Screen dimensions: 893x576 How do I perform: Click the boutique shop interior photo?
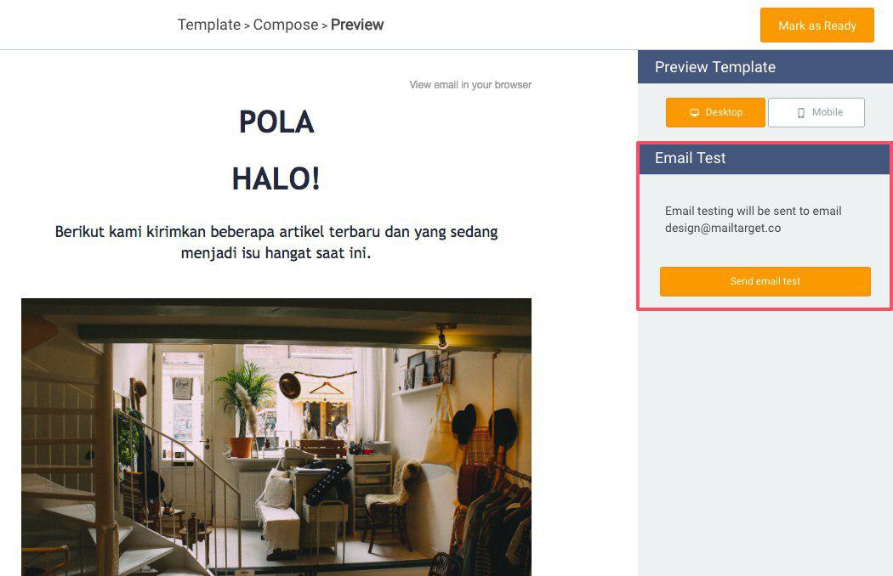click(x=276, y=438)
